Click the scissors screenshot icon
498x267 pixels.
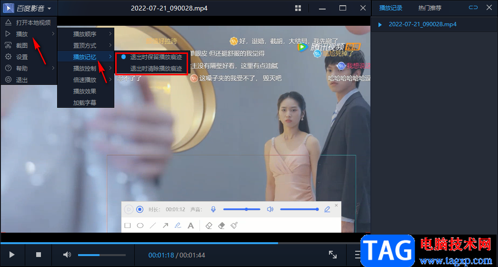[x=8, y=45]
